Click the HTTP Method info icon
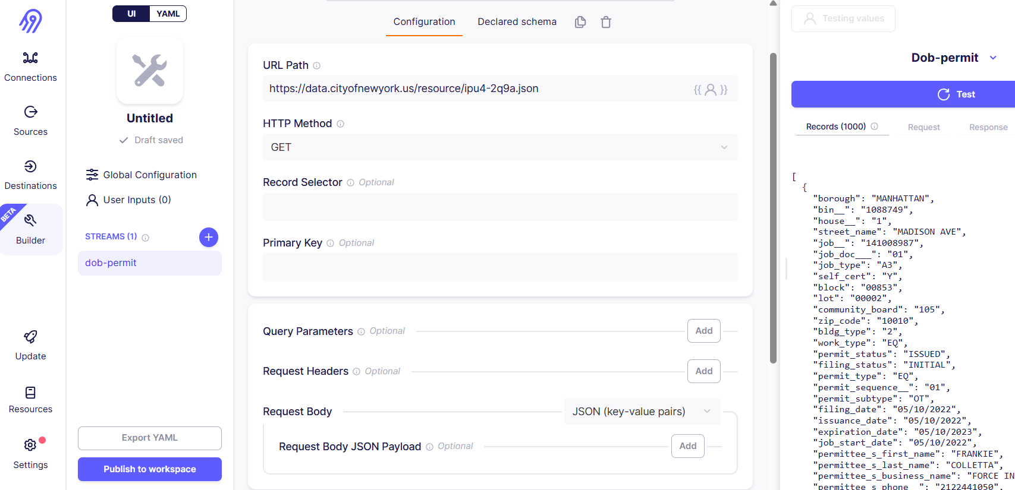 pyautogui.click(x=341, y=124)
